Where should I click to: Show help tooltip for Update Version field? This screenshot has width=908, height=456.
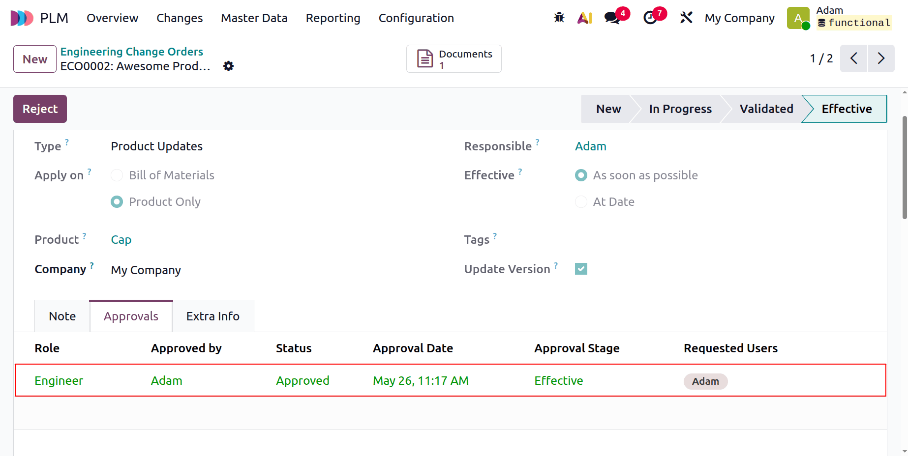pyautogui.click(x=556, y=265)
